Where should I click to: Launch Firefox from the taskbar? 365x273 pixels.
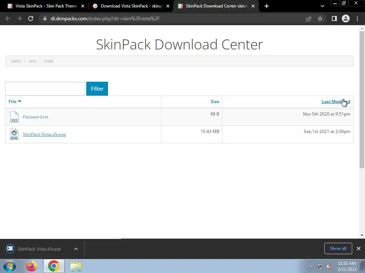point(31,266)
